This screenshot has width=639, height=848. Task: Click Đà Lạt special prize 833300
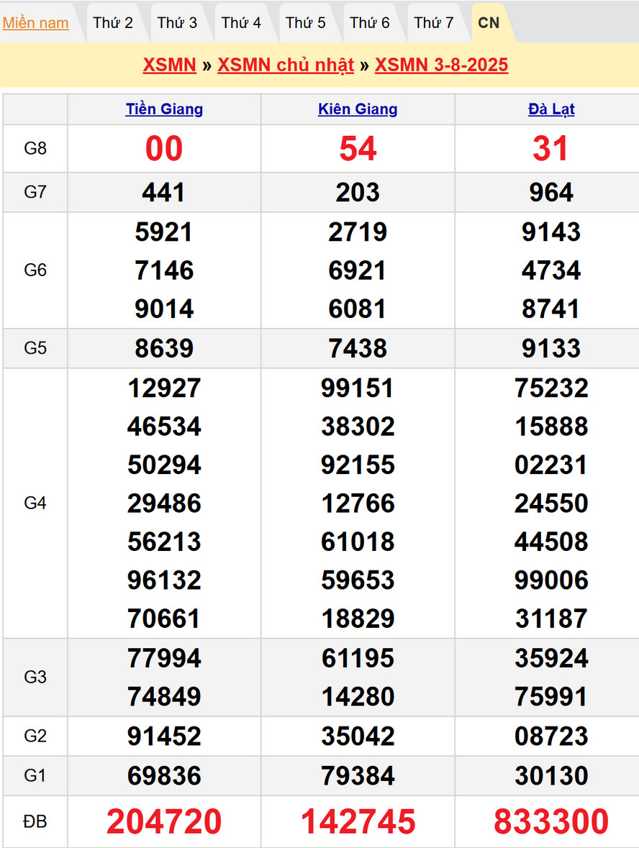(551, 821)
